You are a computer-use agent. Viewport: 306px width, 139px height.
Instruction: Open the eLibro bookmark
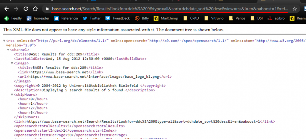tap(276, 18)
